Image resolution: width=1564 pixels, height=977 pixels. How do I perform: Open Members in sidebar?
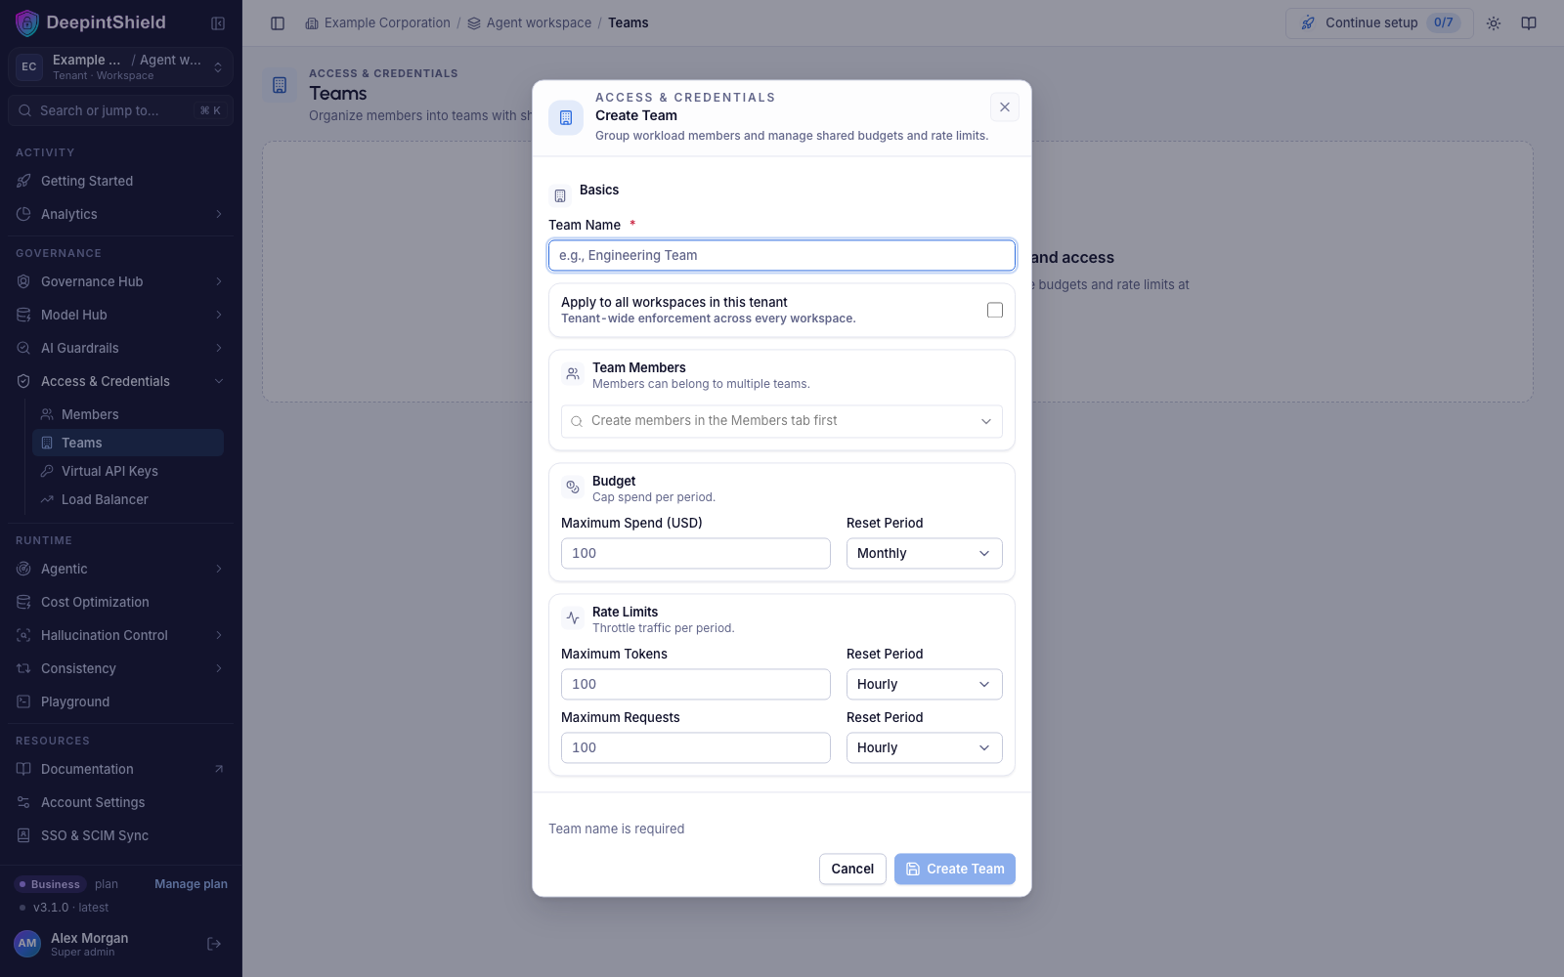(x=128, y=414)
